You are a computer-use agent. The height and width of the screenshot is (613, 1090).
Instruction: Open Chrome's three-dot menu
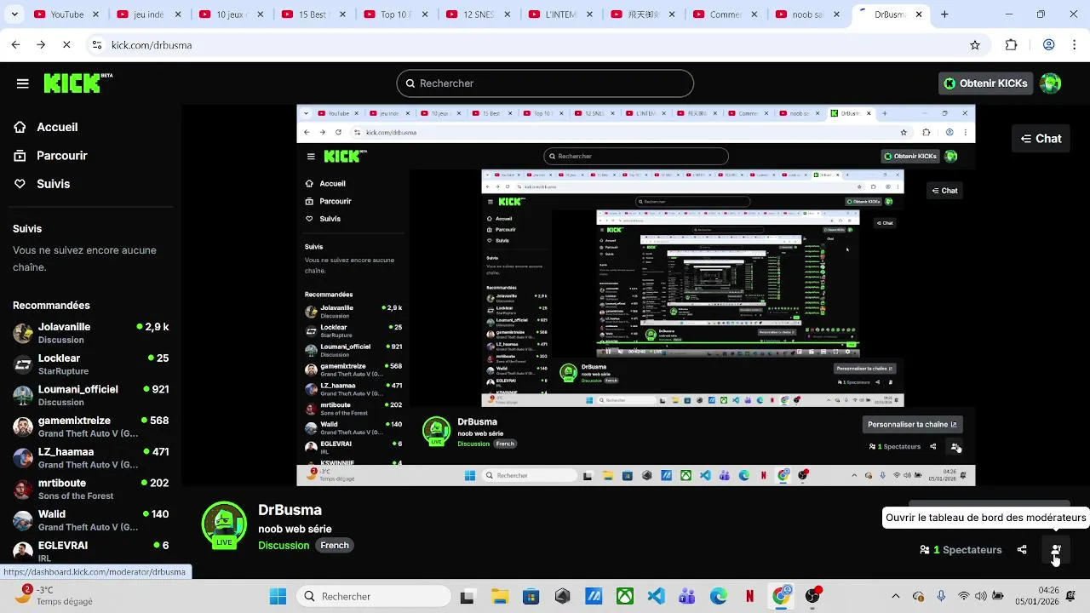[x=1074, y=45]
